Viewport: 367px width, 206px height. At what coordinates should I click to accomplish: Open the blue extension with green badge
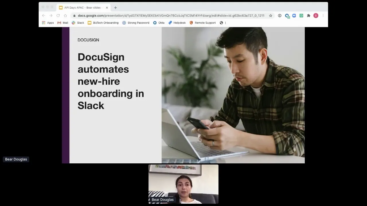(x=287, y=16)
